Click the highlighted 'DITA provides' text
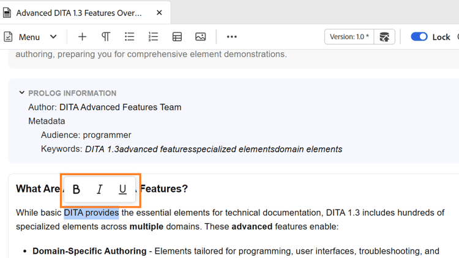459x258 pixels. coord(91,213)
